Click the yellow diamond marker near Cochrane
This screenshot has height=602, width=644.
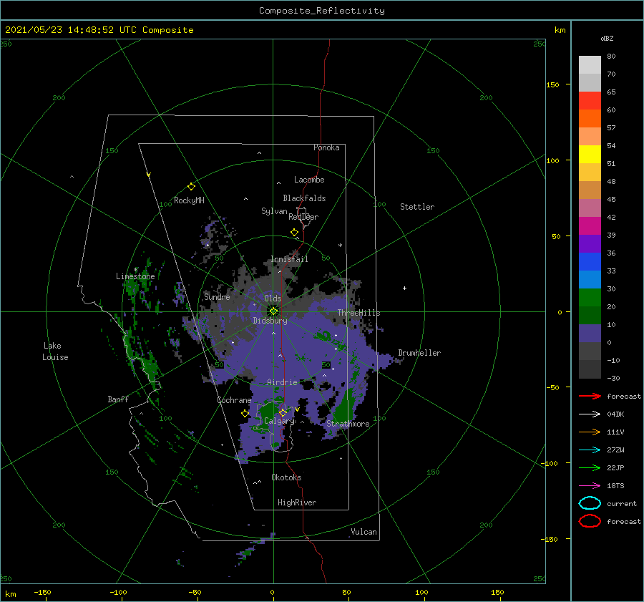click(245, 414)
